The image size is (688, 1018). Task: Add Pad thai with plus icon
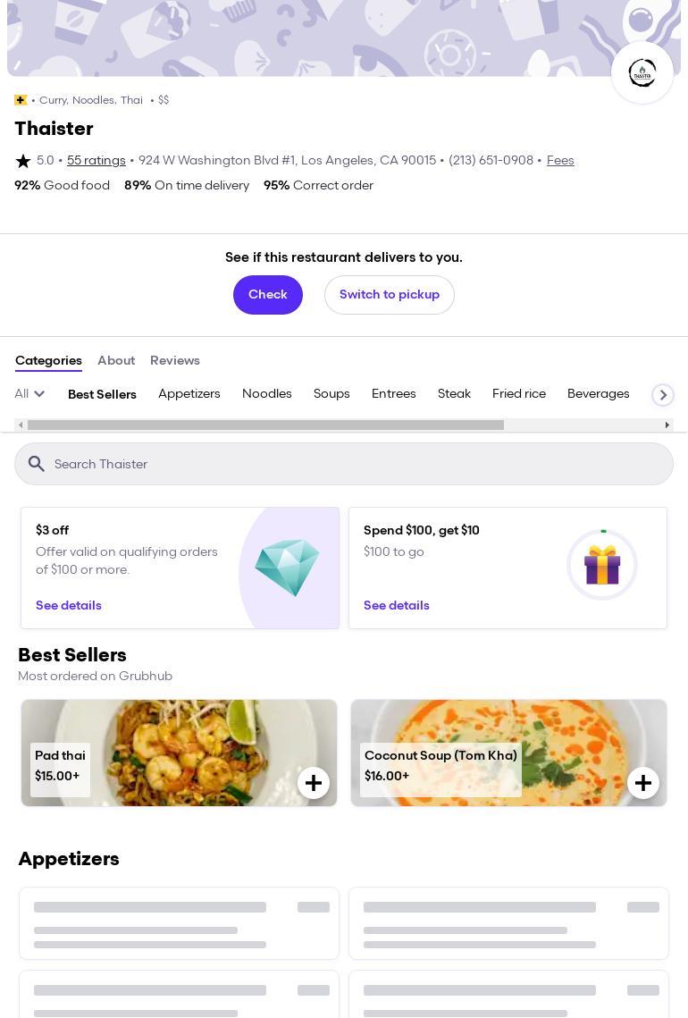pyautogui.click(x=314, y=783)
